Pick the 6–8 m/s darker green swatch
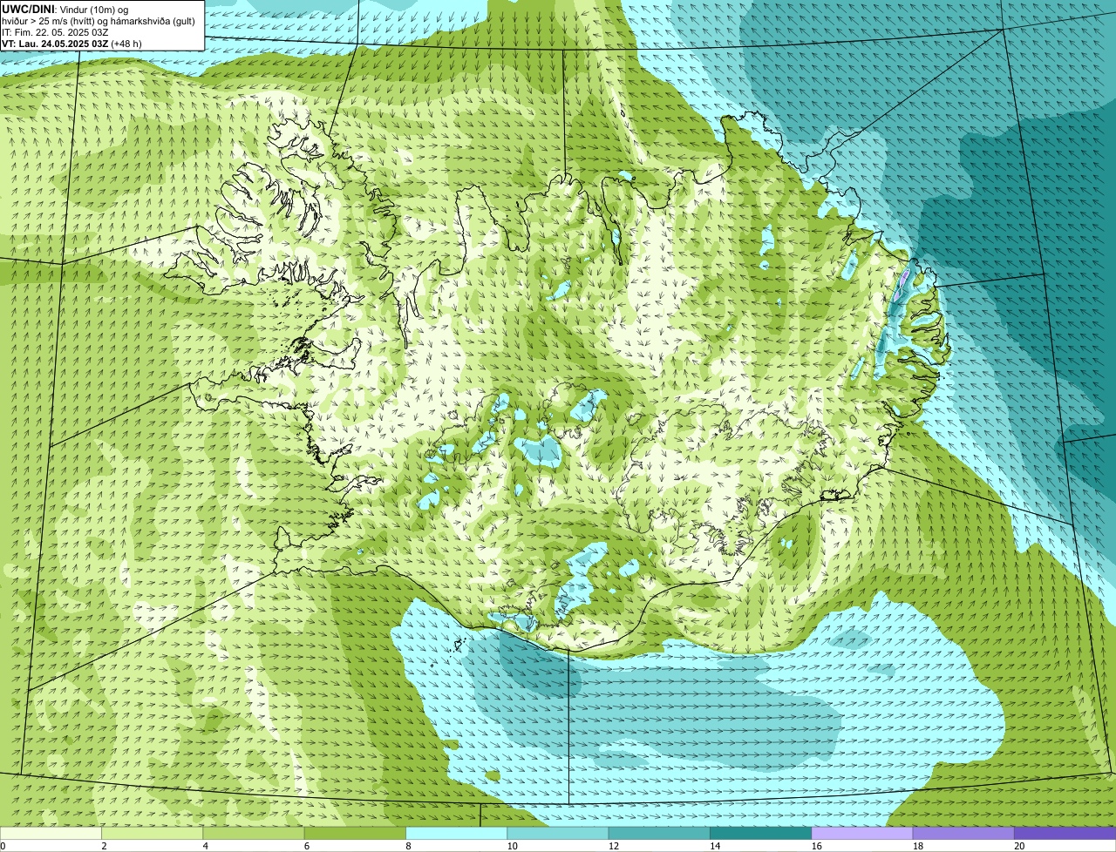 (x=355, y=833)
